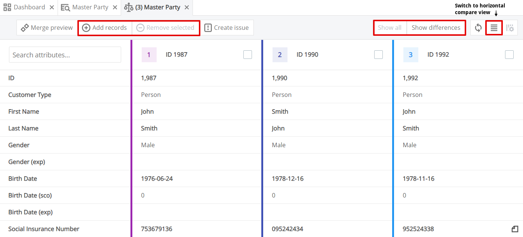
Task: Click the minus icon on Remove selected
Action: [x=140, y=28]
